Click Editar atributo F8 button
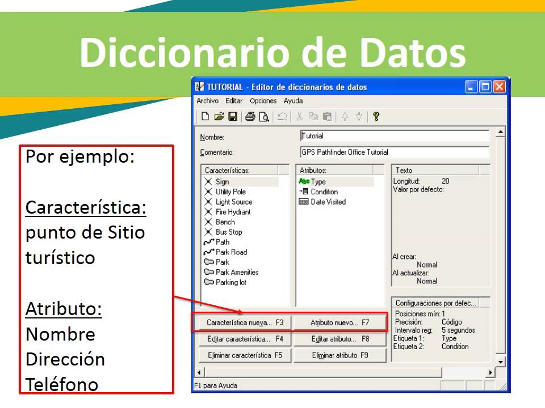 pos(340,339)
